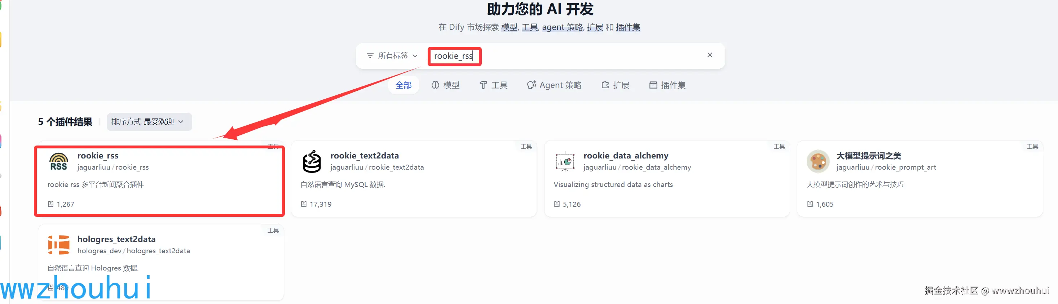The height and width of the screenshot is (304, 1058).
Task: Click the 5,126 install count
Action: coord(572,204)
